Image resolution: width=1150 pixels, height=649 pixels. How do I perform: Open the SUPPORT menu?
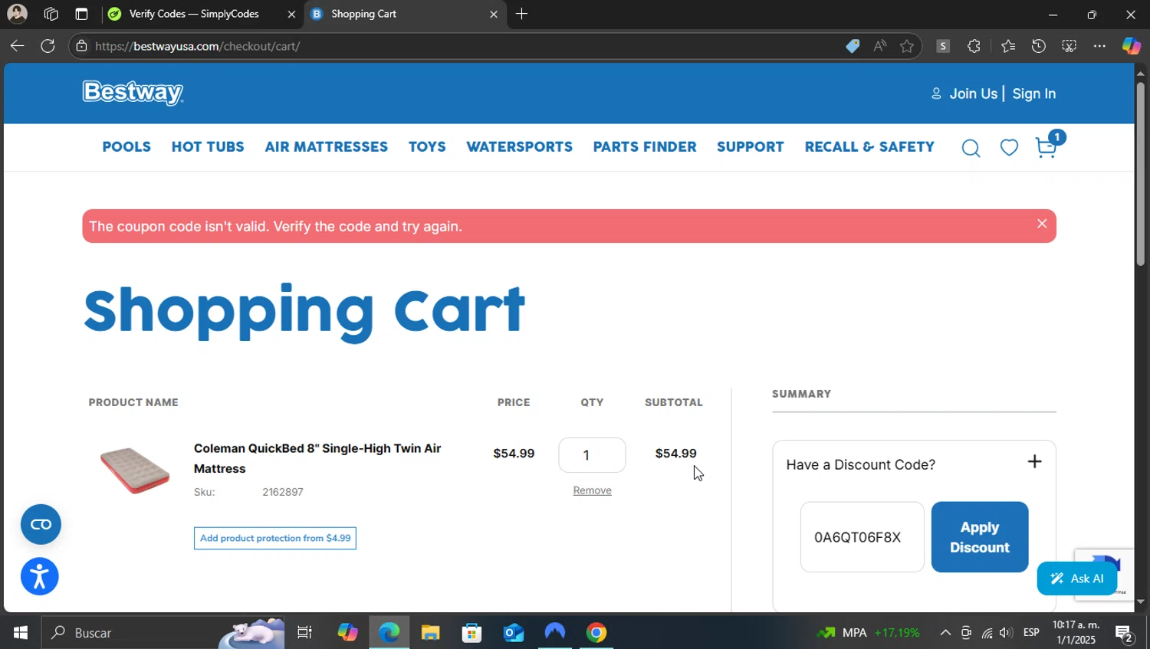(x=751, y=146)
